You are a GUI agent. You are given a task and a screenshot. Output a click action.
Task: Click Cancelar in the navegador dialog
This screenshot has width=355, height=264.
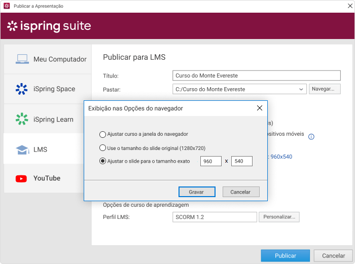[241, 192]
